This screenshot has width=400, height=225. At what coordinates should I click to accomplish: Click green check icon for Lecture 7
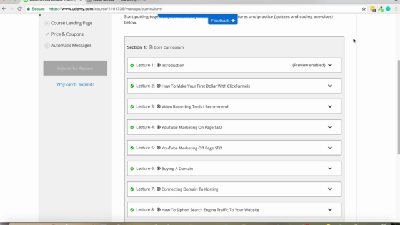point(132,189)
